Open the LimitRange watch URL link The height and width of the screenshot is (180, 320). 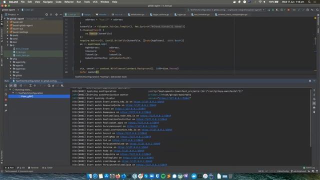136,161
